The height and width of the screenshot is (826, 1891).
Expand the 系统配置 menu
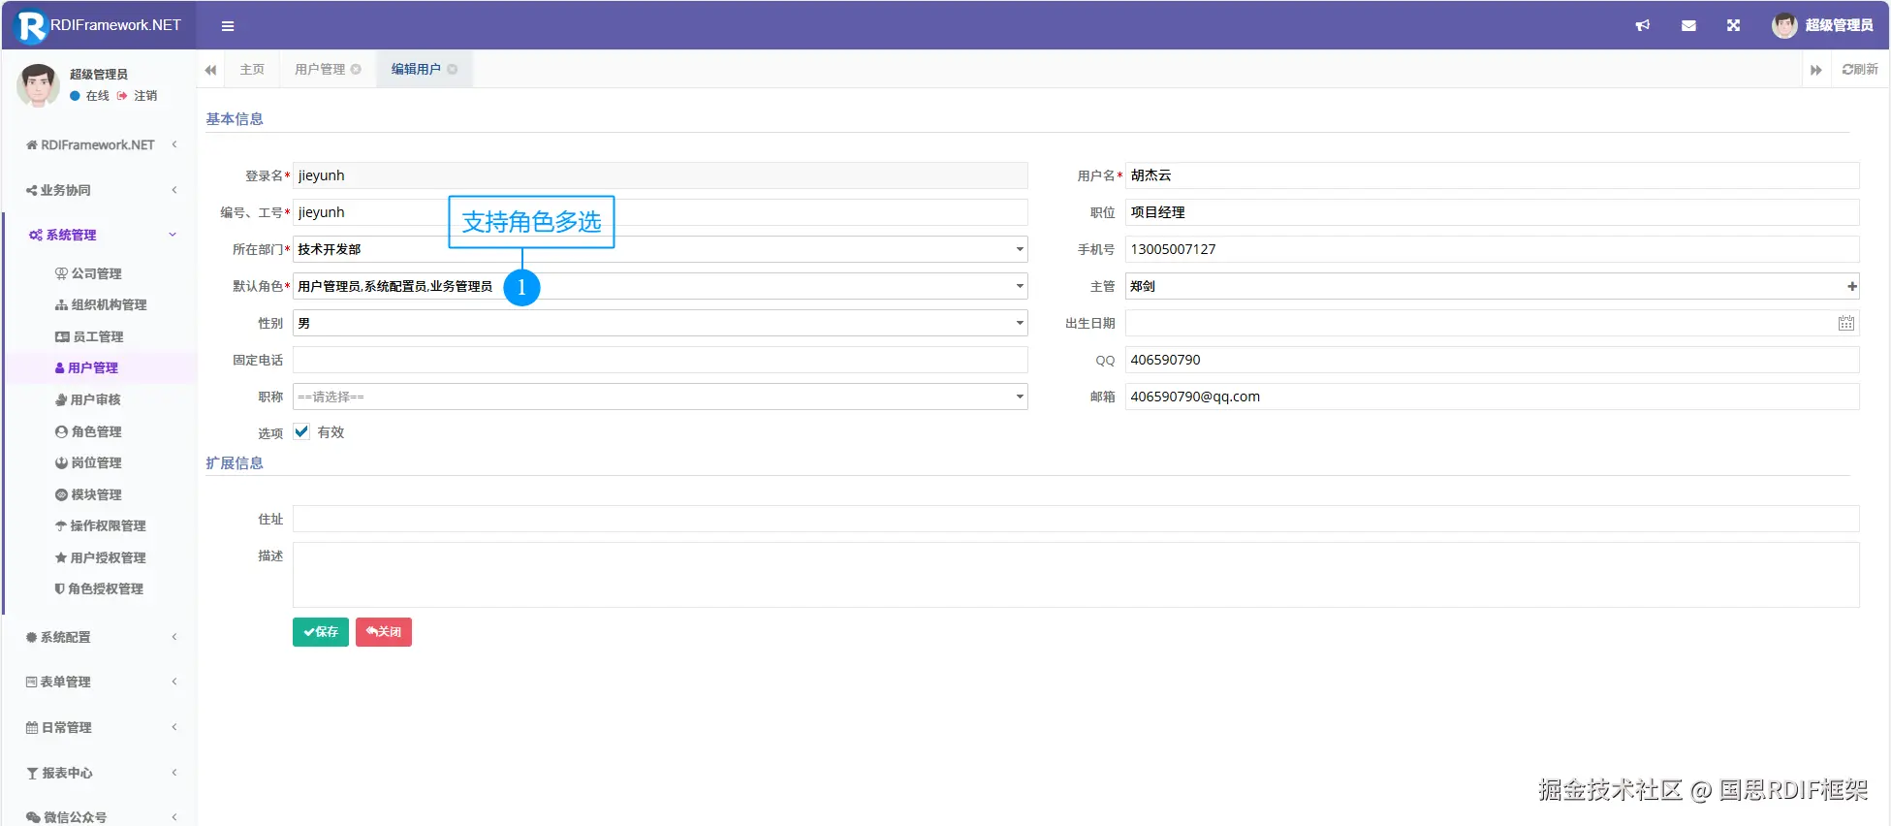pyautogui.click(x=101, y=637)
